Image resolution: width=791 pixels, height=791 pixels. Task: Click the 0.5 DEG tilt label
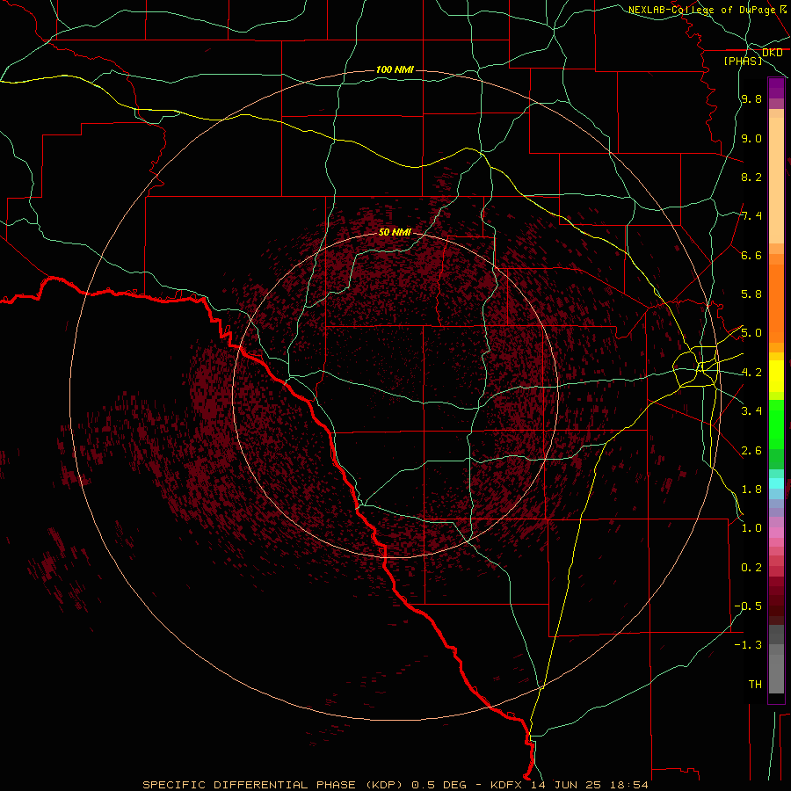pos(440,785)
